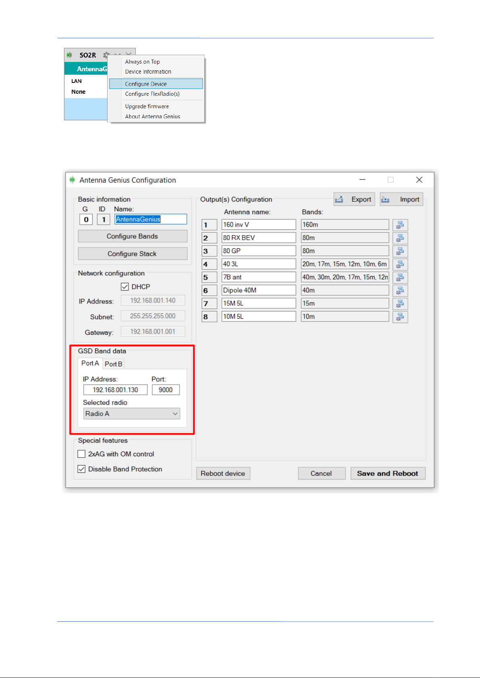
Task: Click the Configure Stack button
Action: 132,254
